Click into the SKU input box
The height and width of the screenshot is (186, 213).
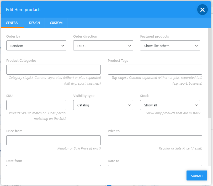click(x=36, y=105)
